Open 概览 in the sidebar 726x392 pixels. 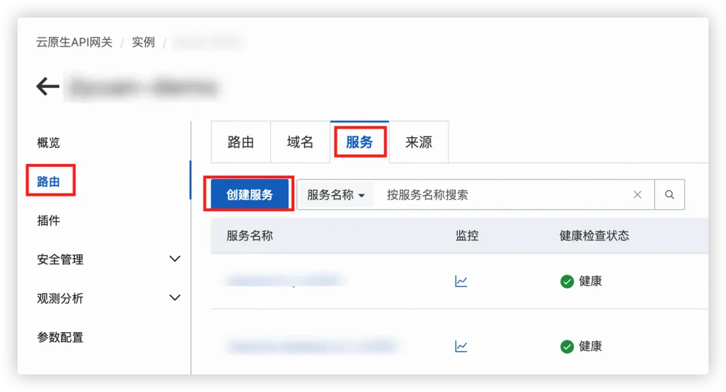[x=48, y=143]
